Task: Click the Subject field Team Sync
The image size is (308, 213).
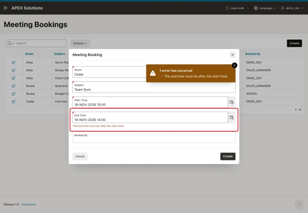Action: click(154, 87)
